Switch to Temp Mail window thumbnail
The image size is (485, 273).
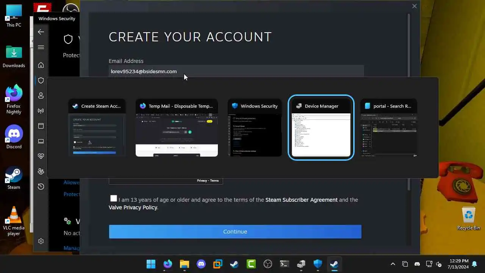pyautogui.click(x=177, y=128)
